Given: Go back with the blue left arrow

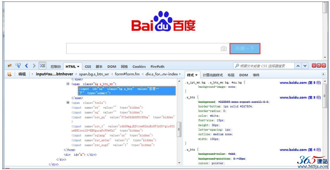Looking at the screenshot, I should pos(26,66).
